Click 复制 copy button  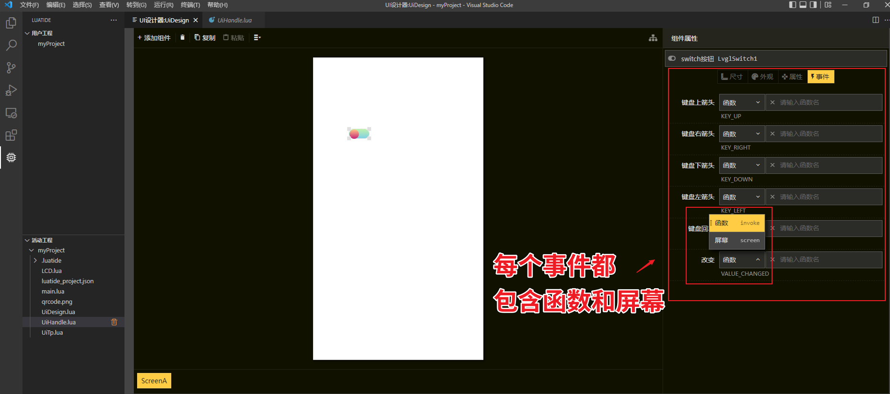click(205, 37)
